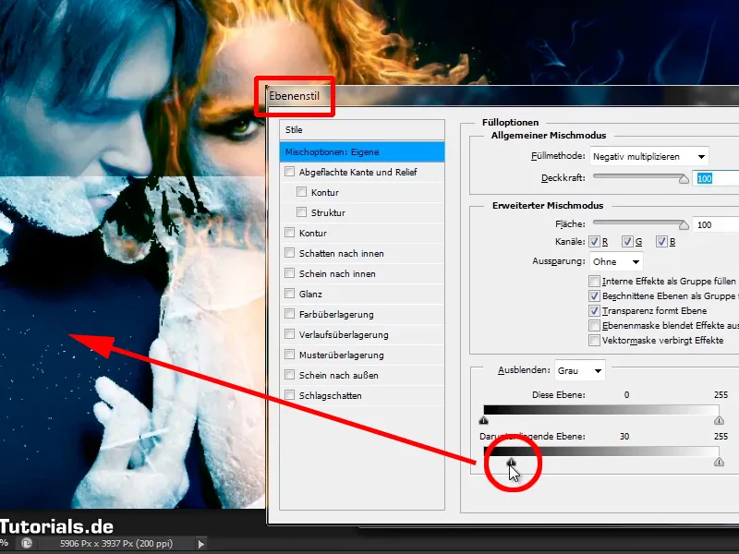Uncheck the G channel checkbox
The width and height of the screenshot is (739, 554).
(x=627, y=242)
